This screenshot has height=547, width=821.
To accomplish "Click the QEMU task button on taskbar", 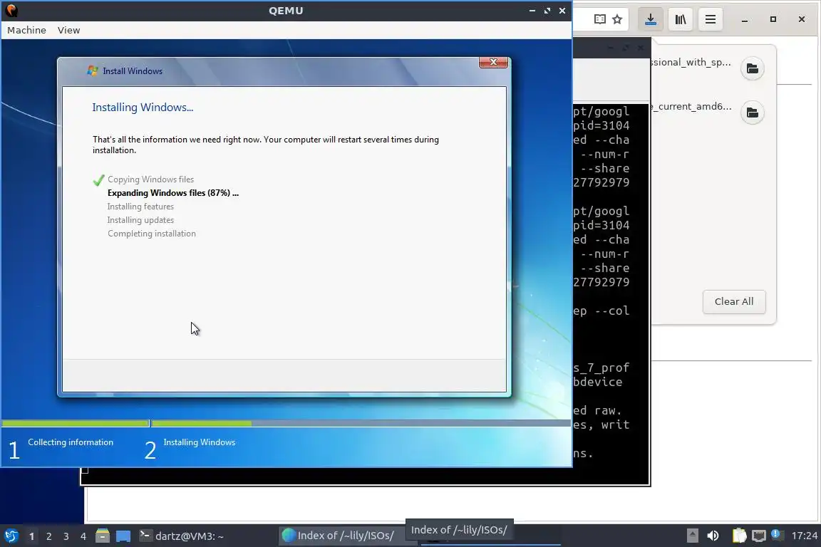I will pyautogui.click(x=490, y=539).
